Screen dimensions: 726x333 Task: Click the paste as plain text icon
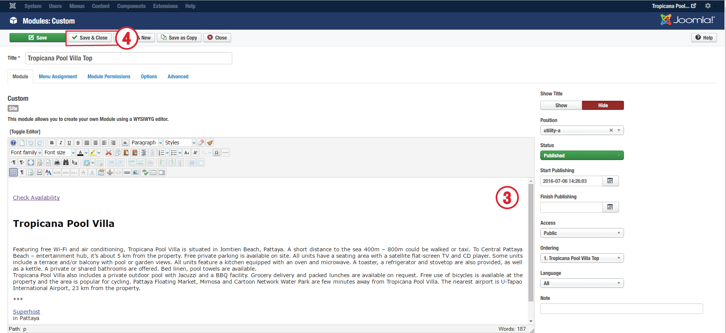click(x=135, y=152)
